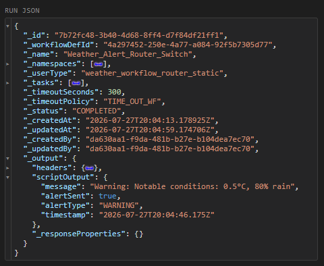Expand the _tasks array gutter arrow
This screenshot has height=266, width=324.
click(x=7, y=83)
